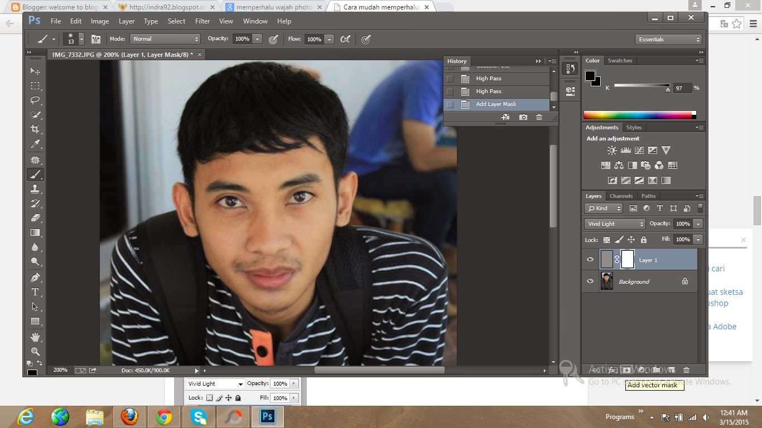Delete layer using Layers panel trash icon
Viewport: 762px width, 428px height.
[x=686, y=369]
